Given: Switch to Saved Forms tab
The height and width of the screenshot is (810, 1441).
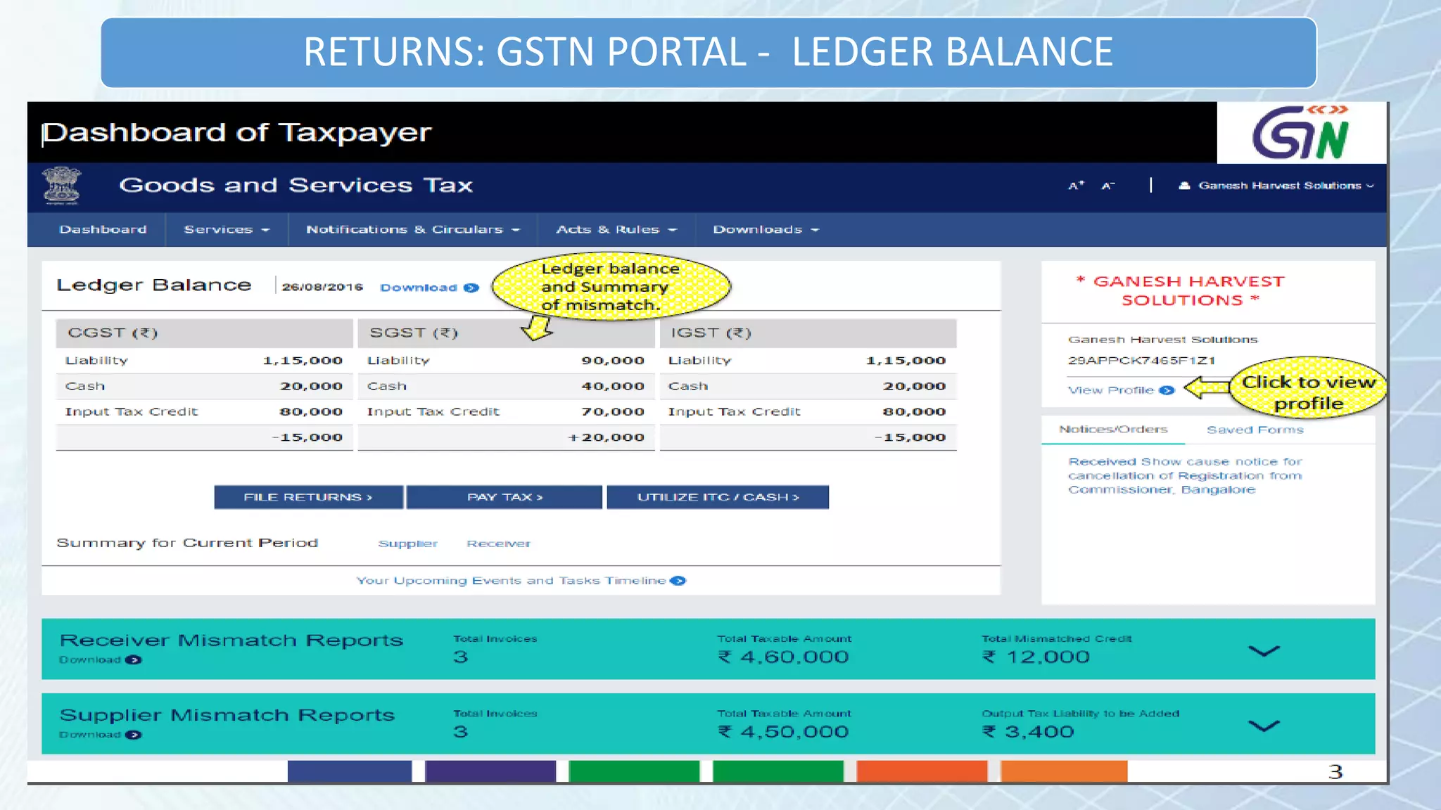Looking at the screenshot, I should (1255, 430).
